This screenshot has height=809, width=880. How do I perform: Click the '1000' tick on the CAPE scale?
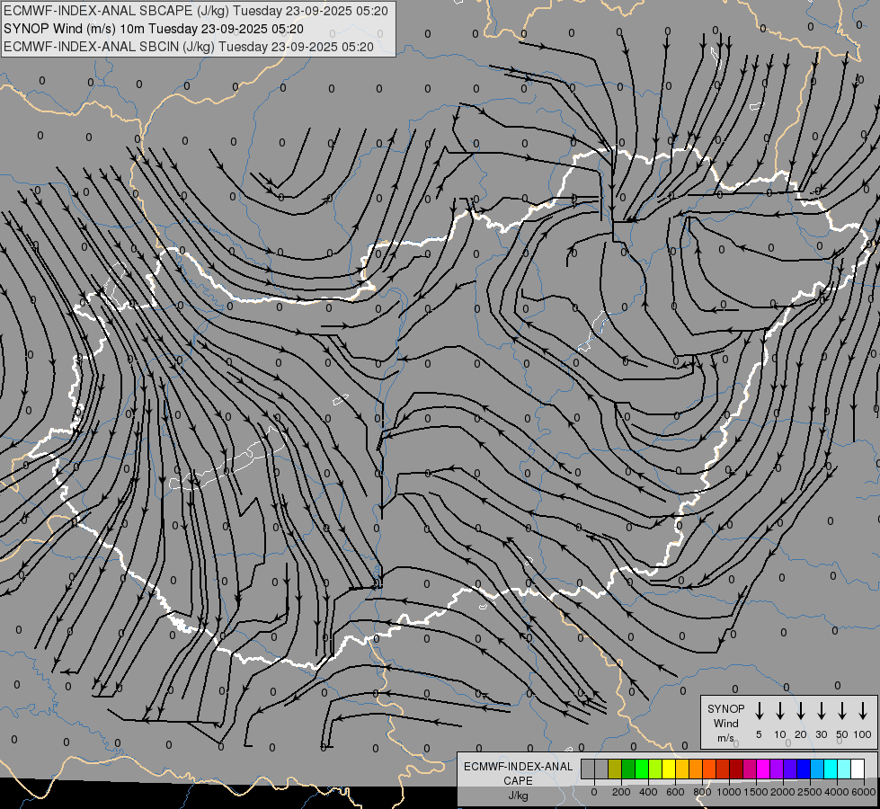pyautogui.click(x=729, y=792)
